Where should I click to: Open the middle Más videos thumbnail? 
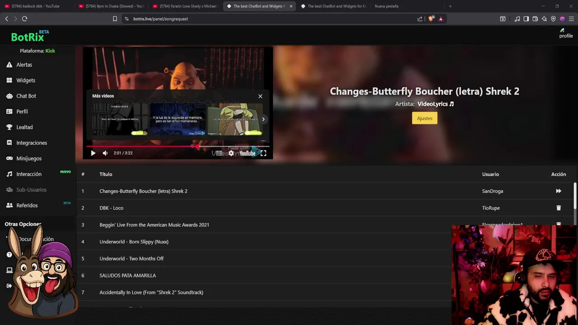(x=177, y=119)
